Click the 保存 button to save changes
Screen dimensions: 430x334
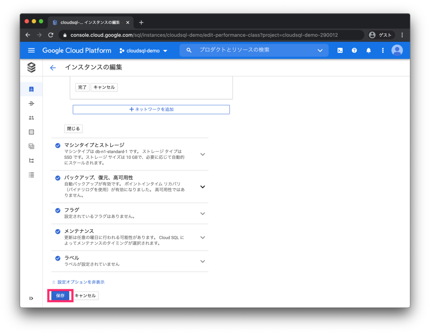click(x=60, y=295)
